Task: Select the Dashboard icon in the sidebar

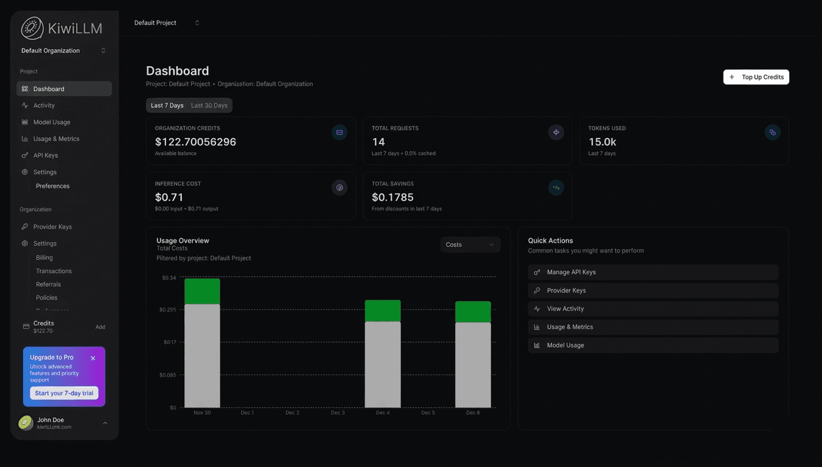Action: point(24,88)
